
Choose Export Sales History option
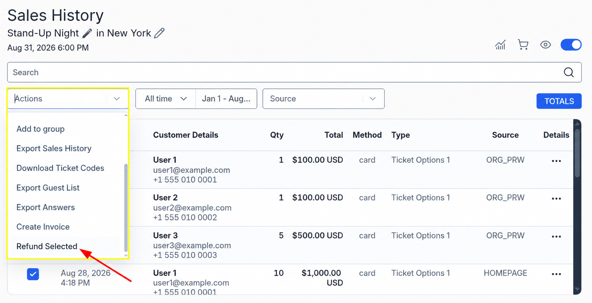54,148
